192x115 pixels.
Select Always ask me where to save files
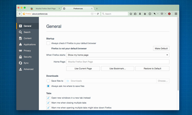[48, 86]
